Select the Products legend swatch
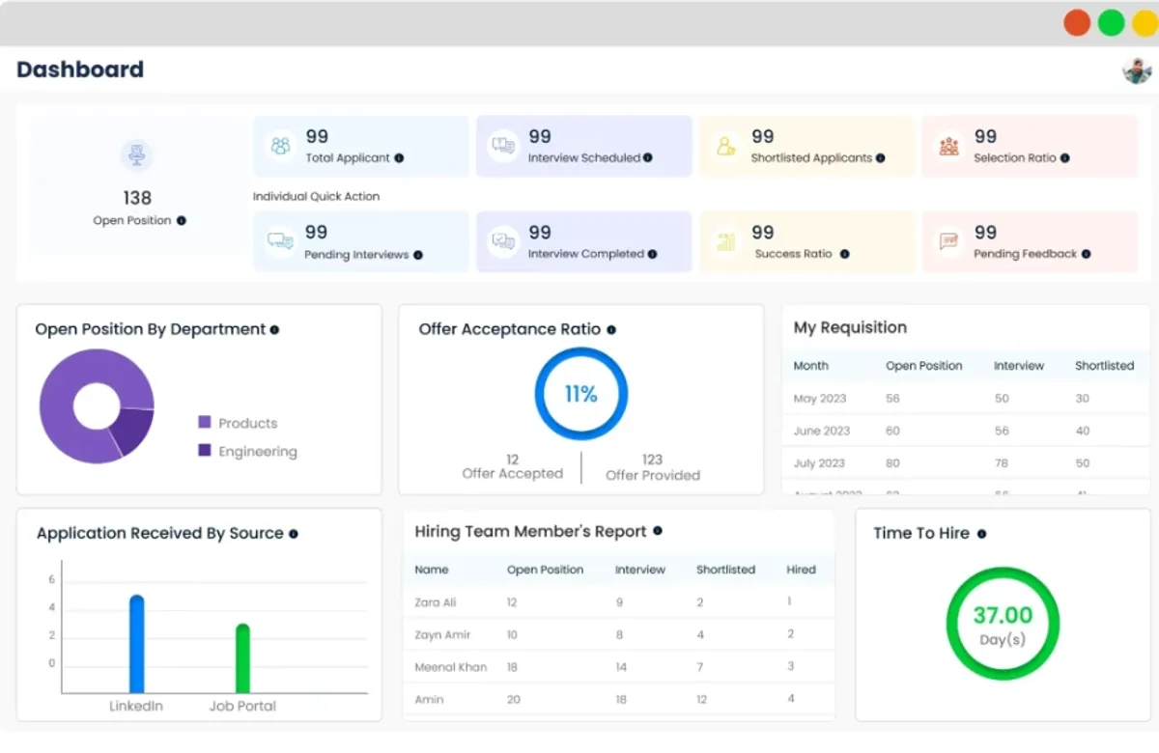This screenshot has height=753, width=1159. [204, 423]
